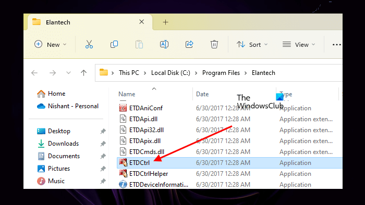Select the ETDAniConf file
This screenshot has width=365, height=205.
[x=146, y=108]
